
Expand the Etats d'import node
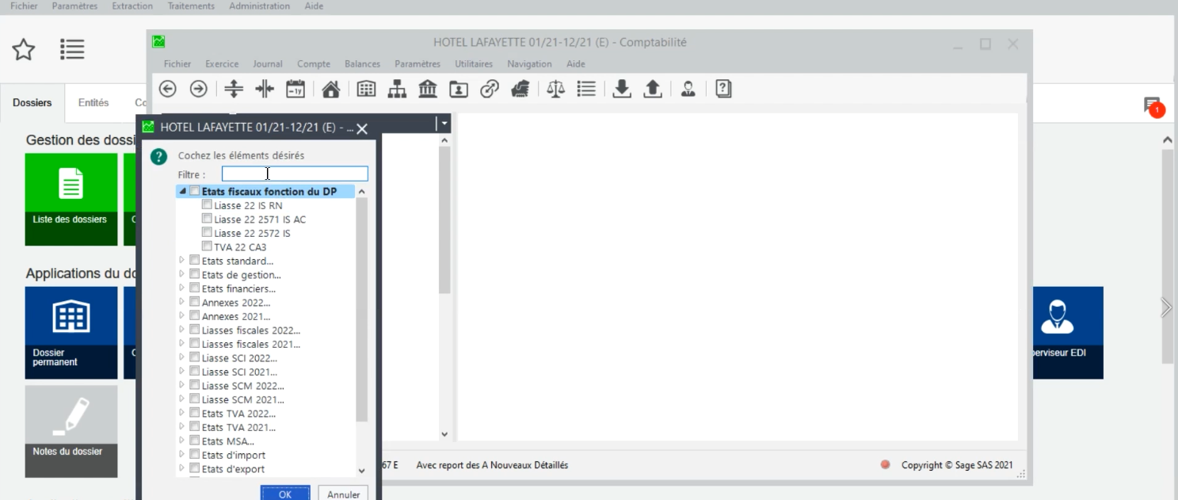[182, 455]
